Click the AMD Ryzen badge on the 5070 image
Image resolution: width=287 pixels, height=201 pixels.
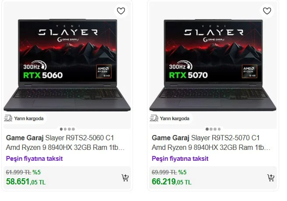[249, 72]
